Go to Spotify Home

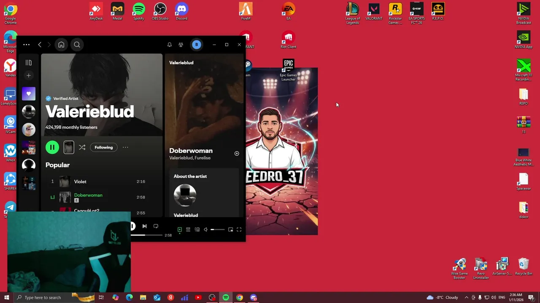point(61,45)
